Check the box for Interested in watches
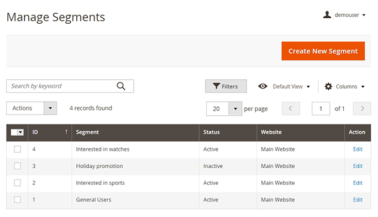Image resolution: width=378 pixels, height=217 pixels. click(x=17, y=149)
